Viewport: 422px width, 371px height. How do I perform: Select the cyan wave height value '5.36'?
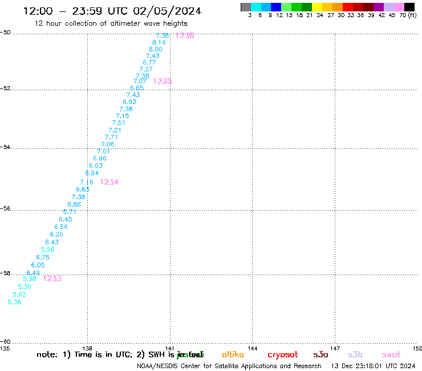pyautogui.click(x=14, y=303)
